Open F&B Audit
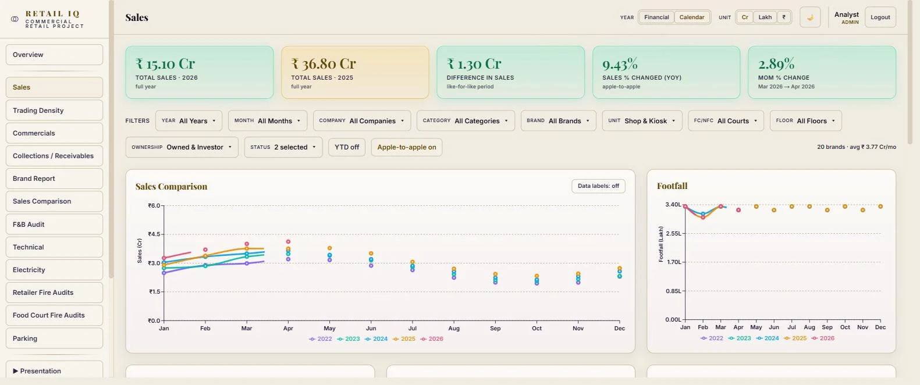Screen dimensions: 920x385 tap(54, 224)
